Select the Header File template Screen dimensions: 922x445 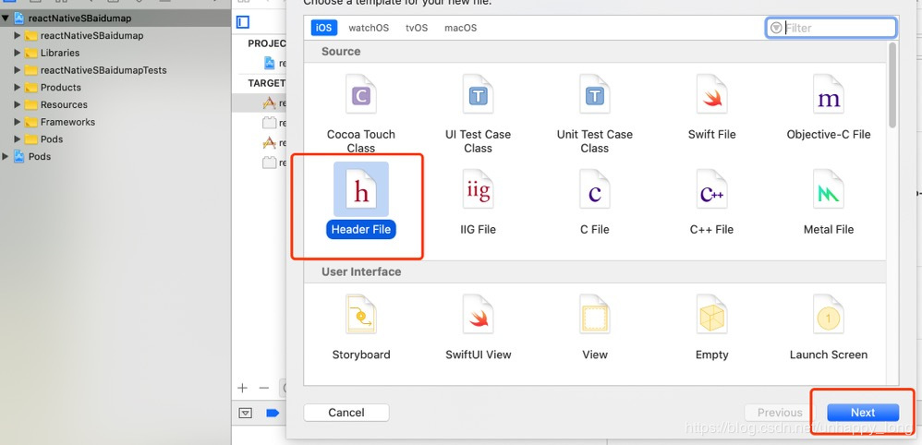tap(361, 200)
